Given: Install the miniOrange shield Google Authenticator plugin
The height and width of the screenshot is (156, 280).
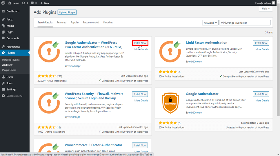Looking at the screenshot, I should (261, 94).
